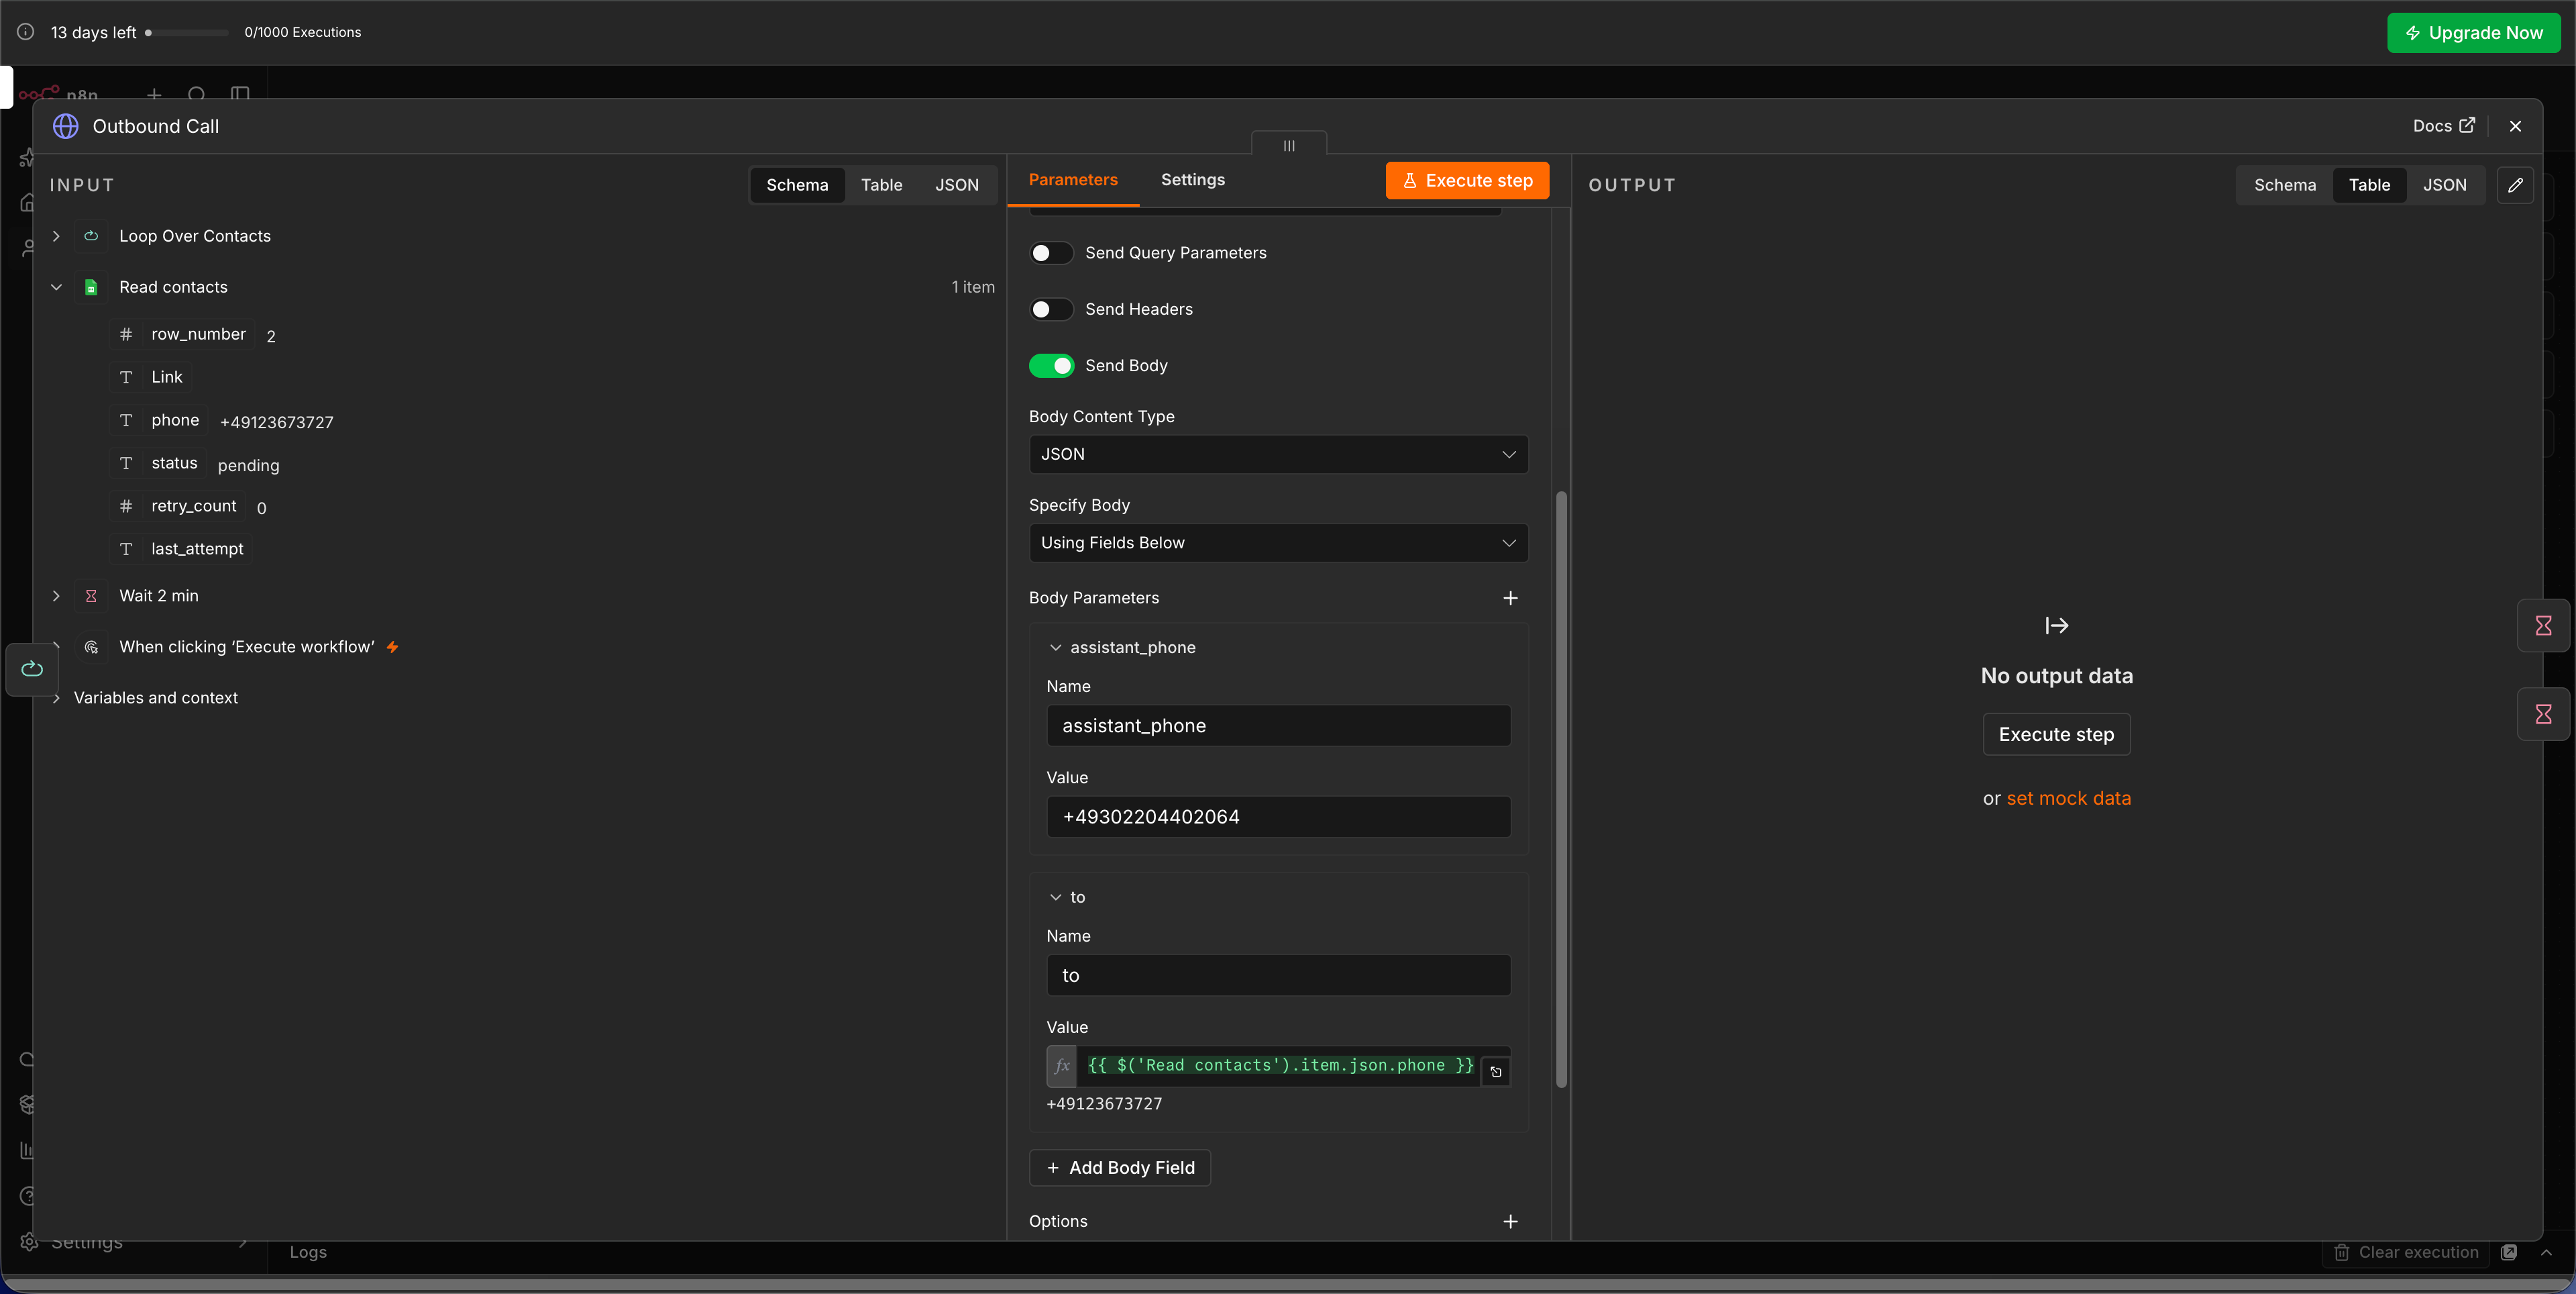The height and width of the screenshot is (1294, 2576).
Task: Click the phone field text type icon
Action: (x=126, y=420)
